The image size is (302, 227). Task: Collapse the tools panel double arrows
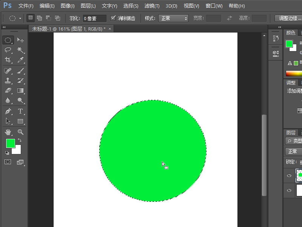coord(4,27)
